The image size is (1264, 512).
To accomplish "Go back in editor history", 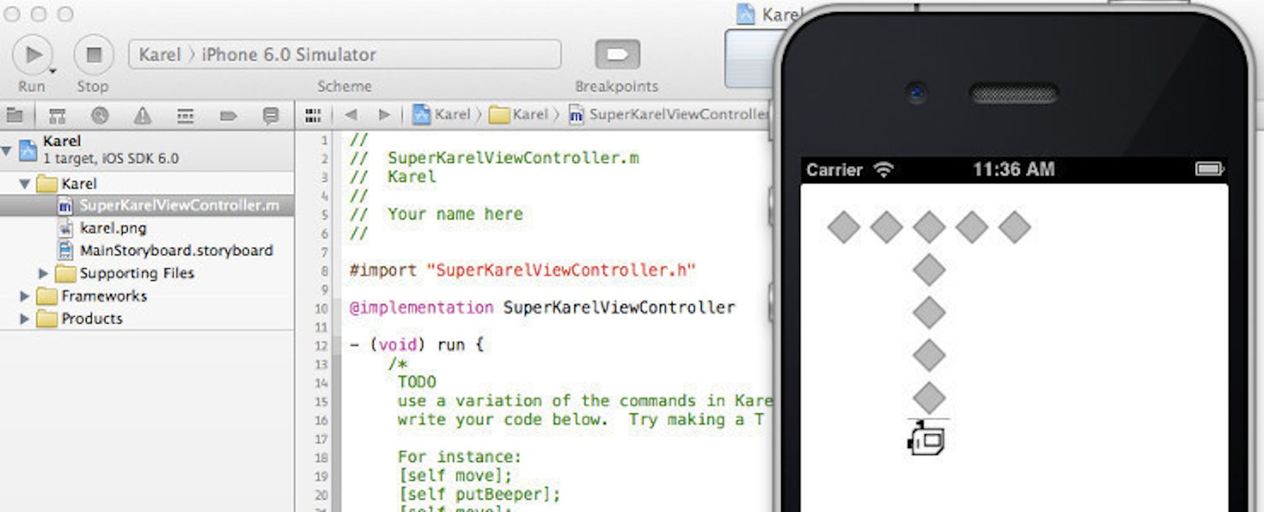I will (x=351, y=114).
